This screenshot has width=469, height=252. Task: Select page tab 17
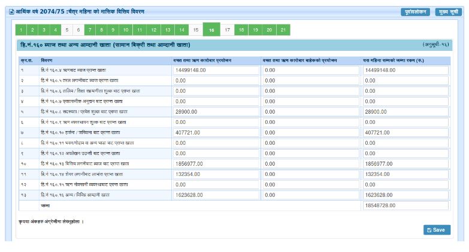click(x=228, y=30)
